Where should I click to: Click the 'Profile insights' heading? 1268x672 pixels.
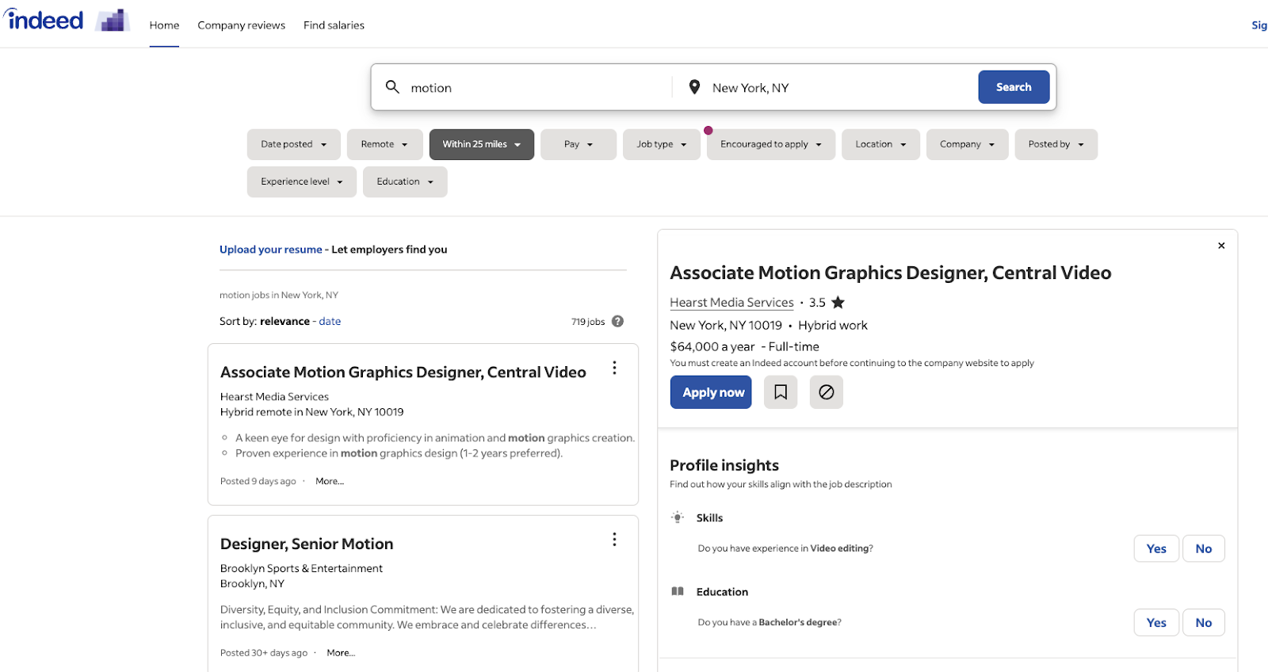coord(724,465)
